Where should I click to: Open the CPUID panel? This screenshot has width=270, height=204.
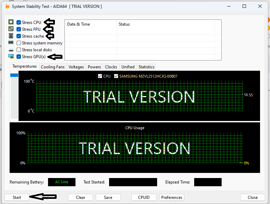(144, 197)
